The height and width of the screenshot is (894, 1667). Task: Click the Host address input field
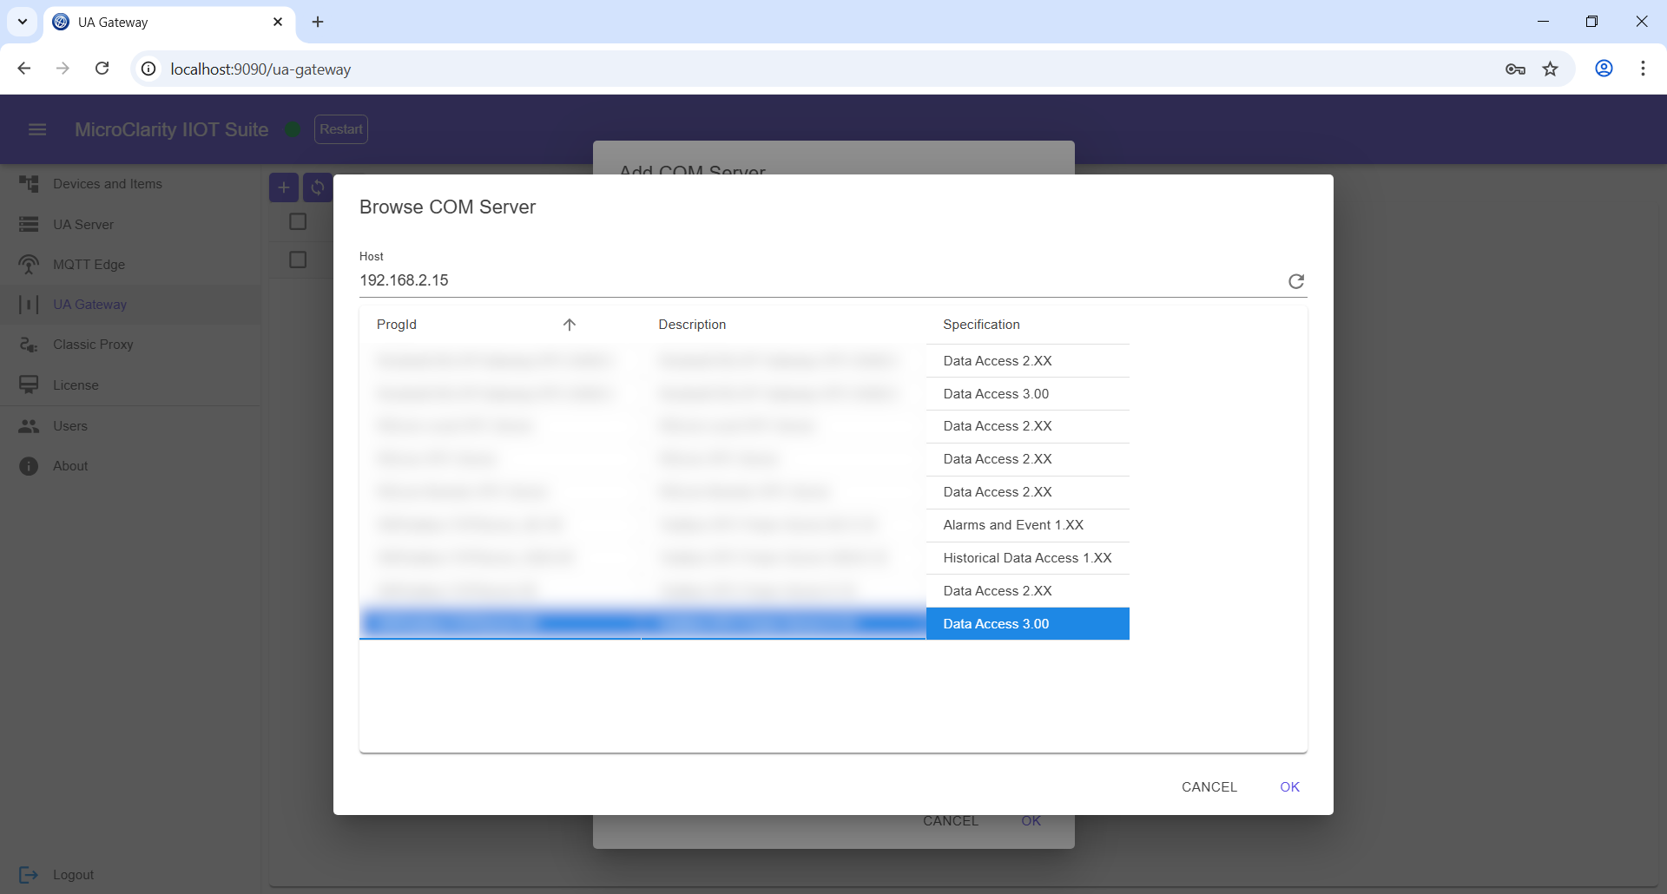[781, 279]
